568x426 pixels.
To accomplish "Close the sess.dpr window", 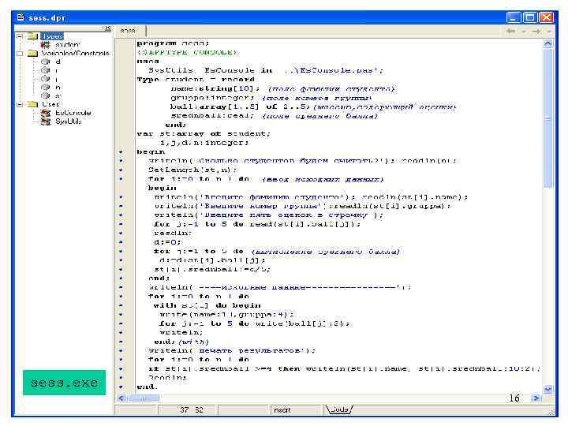I will (546, 17).
